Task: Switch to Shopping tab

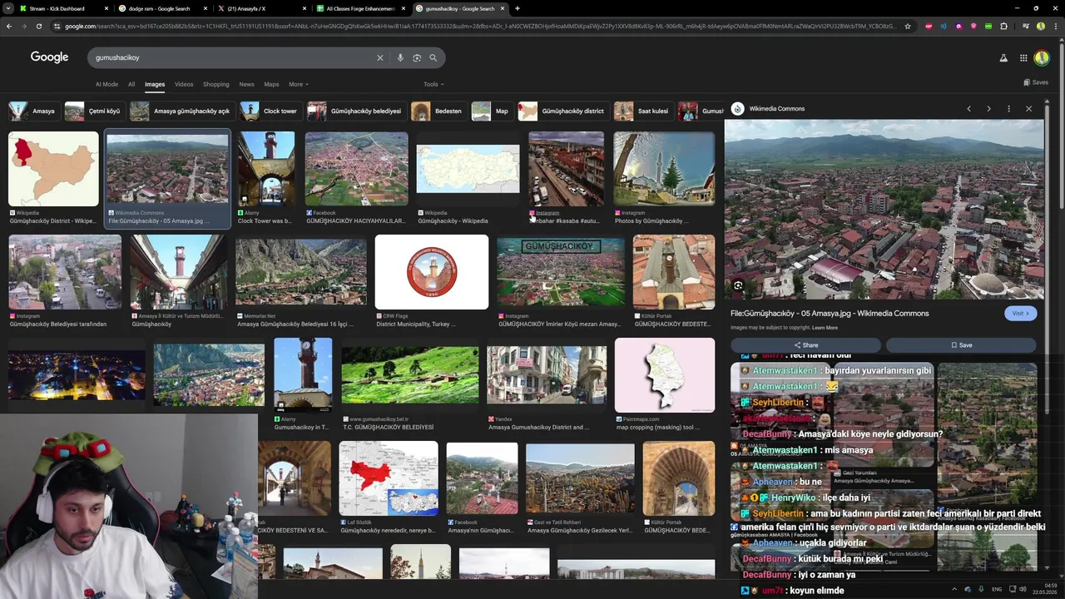Action: click(215, 84)
